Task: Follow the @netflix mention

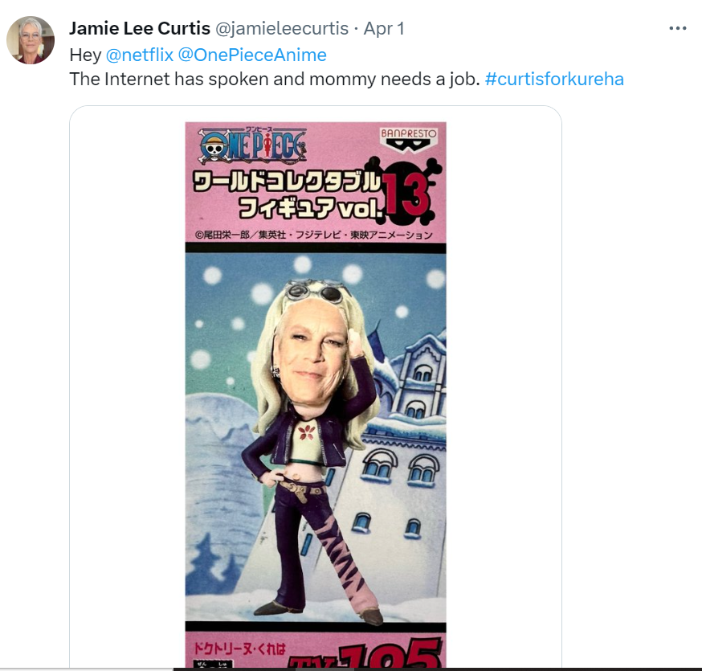Action: click(x=139, y=55)
